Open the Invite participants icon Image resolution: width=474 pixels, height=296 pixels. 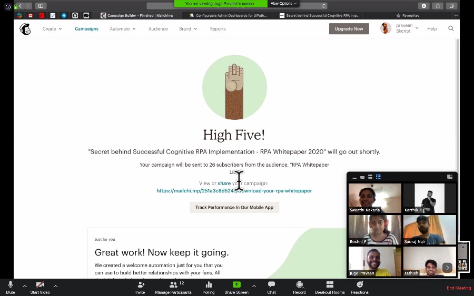141,284
